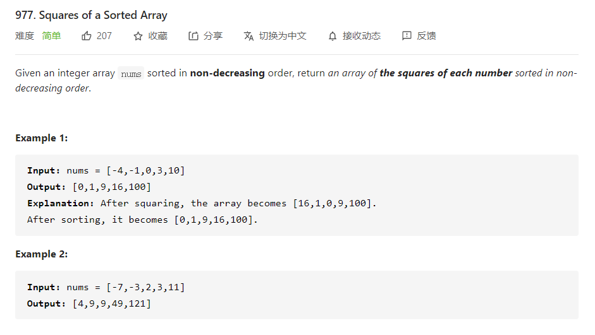Click the 收藏 label

click(x=157, y=36)
